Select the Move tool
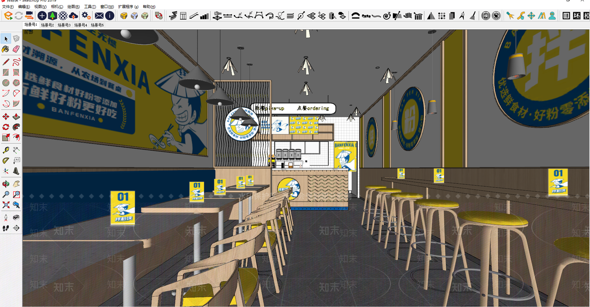Image resolution: width=590 pixels, height=307 pixels. pyautogui.click(x=6, y=117)
